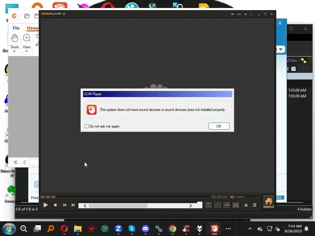The height and width of the screenshot is (236, 315).
Task: Show more taskbar apps via ellipsis
Action: pyautogui.click(x=228, y=229)
